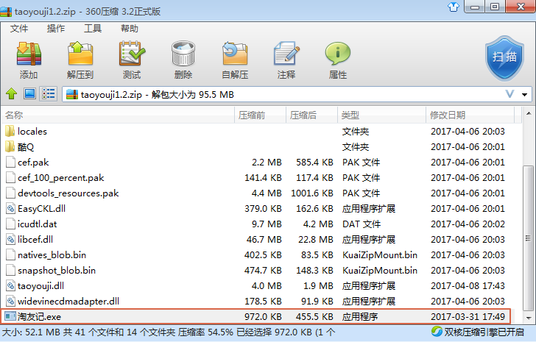This screenshot has height=342, width=536.
Task: Expand the address bar dropdown arrow
Action: click(524, 95)
